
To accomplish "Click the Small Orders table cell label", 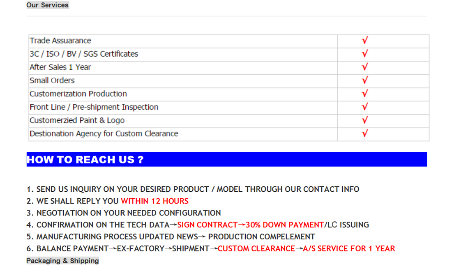I will [x=52, y=80].
